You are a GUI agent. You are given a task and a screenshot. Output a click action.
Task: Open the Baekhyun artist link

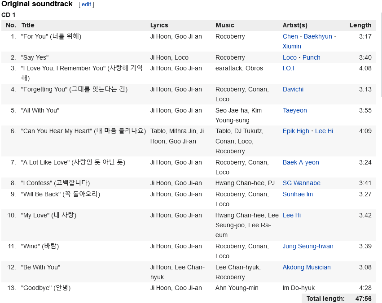318,36
